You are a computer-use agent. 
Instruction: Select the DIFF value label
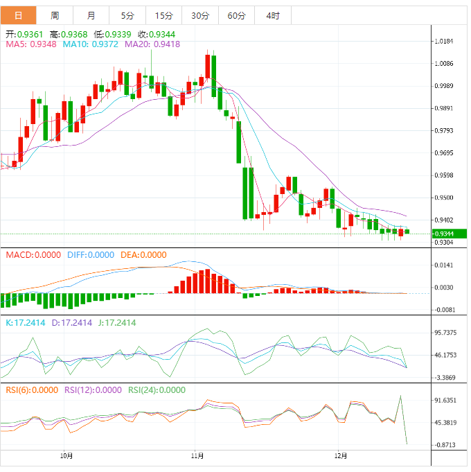click(91, 255)
